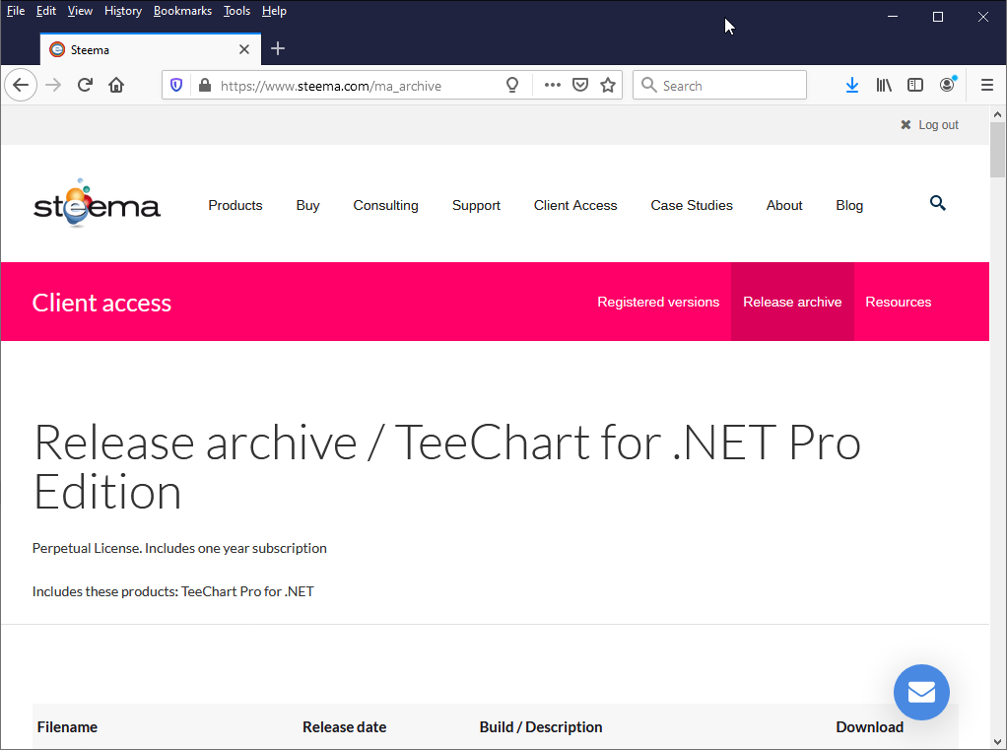Click the Download column header
The height and width of the screenshot is (750, 1007).
[870, 727]
